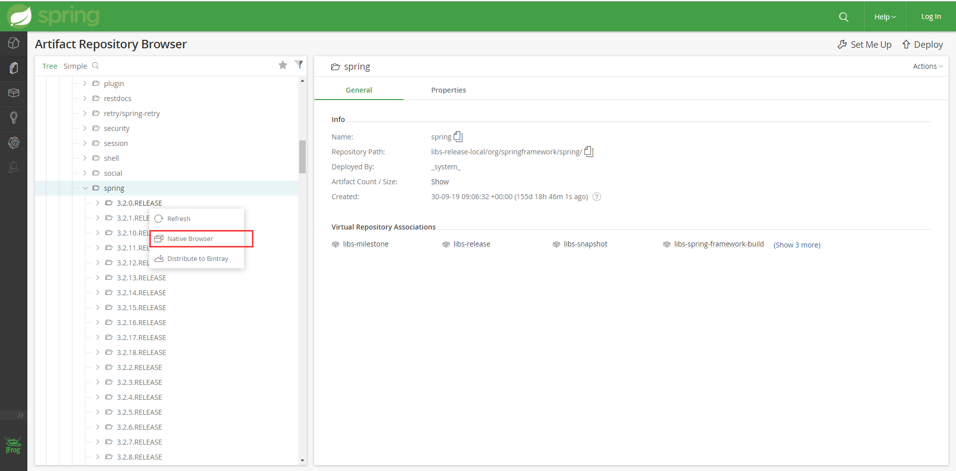Screen dimensions: 956x471
Task: Click the Show 3 more link
Action: (797, 245)
